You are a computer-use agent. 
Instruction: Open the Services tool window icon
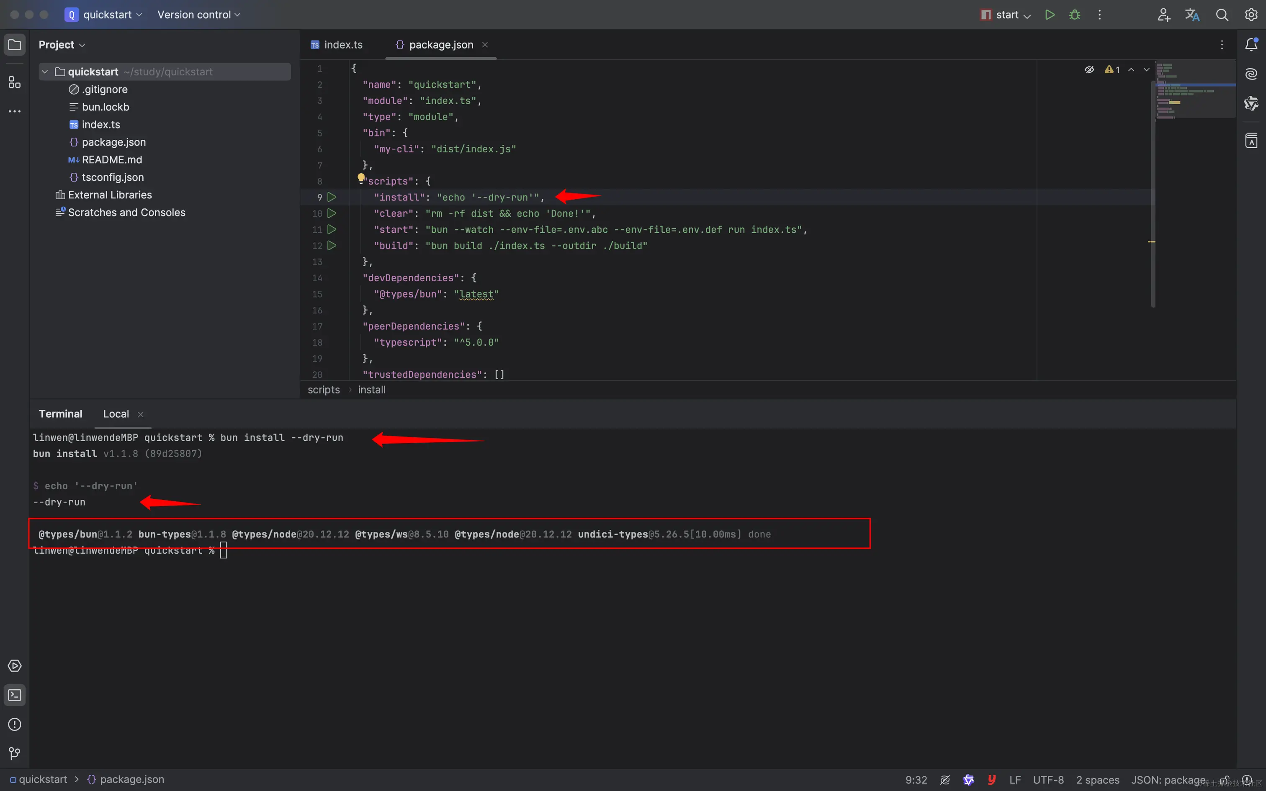[x=15, y=665]
